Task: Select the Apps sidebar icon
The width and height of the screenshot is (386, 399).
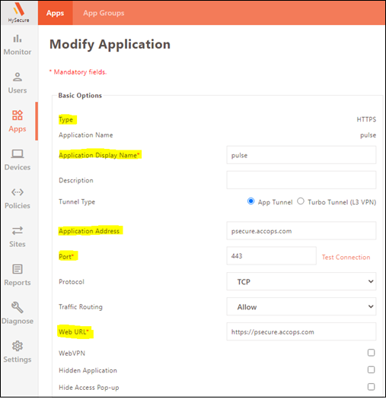Action: [x=18, y=116]
